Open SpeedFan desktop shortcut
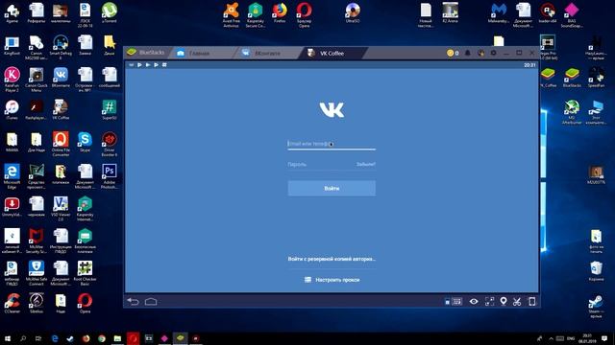The height and width of the screenshot is (345, 615). (x=596, y=78)
